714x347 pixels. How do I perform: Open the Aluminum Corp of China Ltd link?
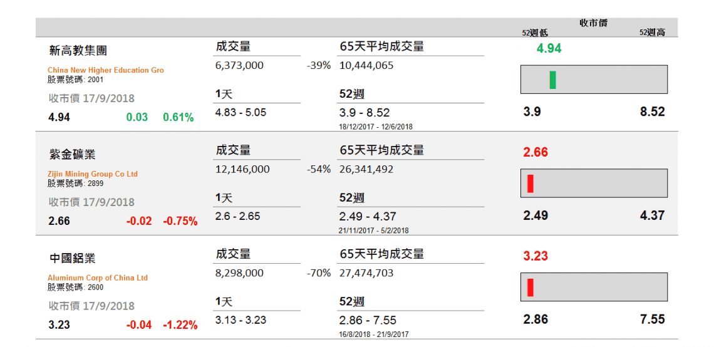[x=98, y=277]
